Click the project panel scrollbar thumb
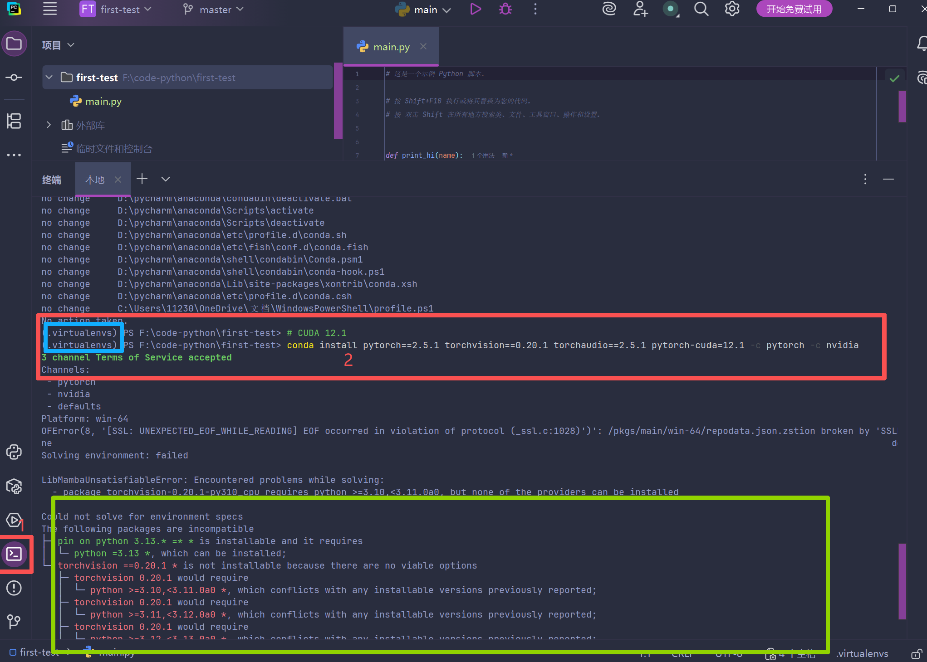 click(x=338, y=101)
